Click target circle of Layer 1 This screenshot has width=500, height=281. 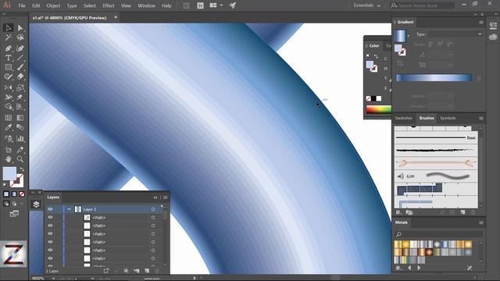(153, 209)
